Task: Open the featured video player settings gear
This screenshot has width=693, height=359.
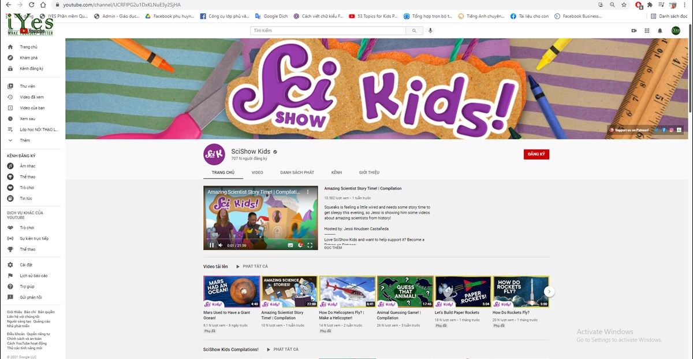Action: (x=300, y=245)
